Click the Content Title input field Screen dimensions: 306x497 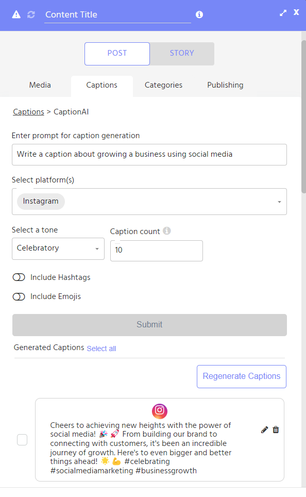tap(113, 14)
